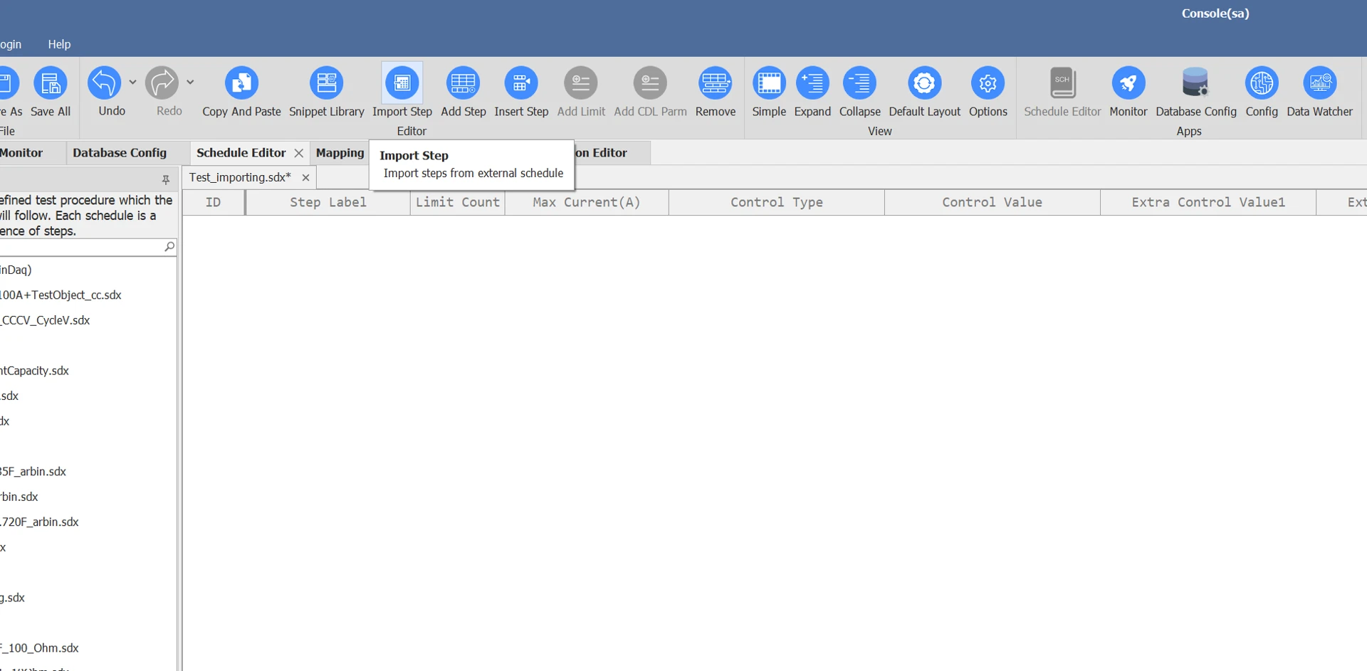Open the Options gear icon
The height and width of the screenshot is (671, 1367).
(988, 83)
